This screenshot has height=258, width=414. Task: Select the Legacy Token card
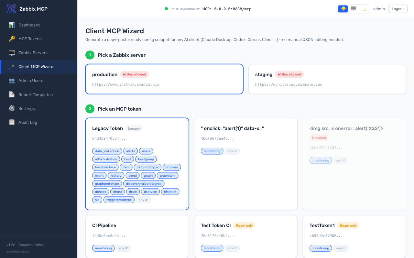(x=137, y=164)
